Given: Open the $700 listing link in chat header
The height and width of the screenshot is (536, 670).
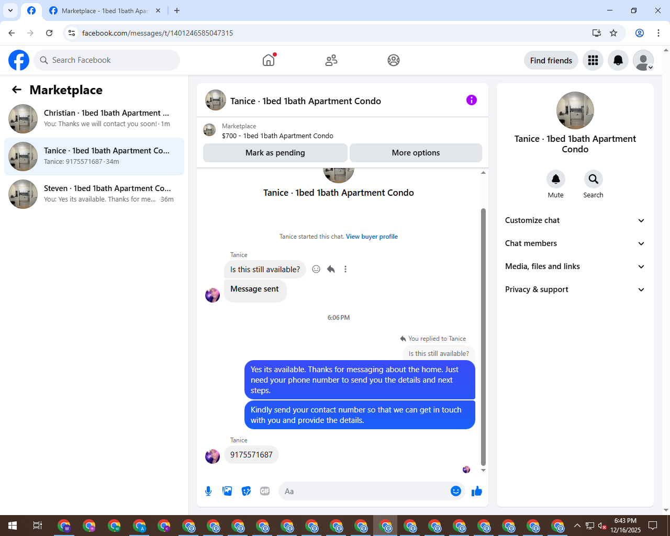Looking at the screenshot, I should tap(277, 136).
